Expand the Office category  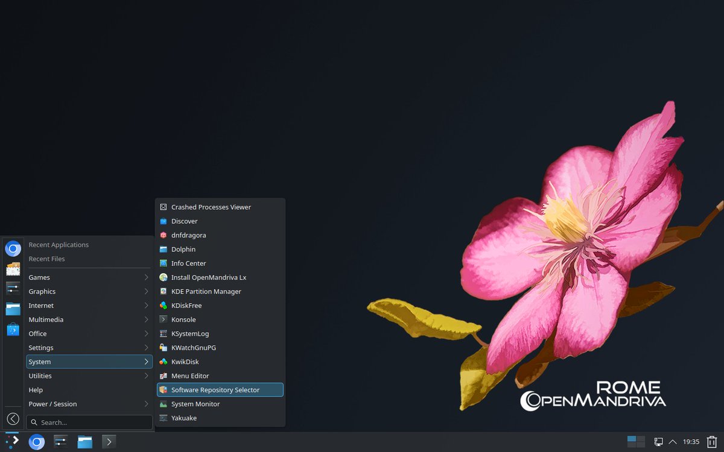(x=89, y=333)
